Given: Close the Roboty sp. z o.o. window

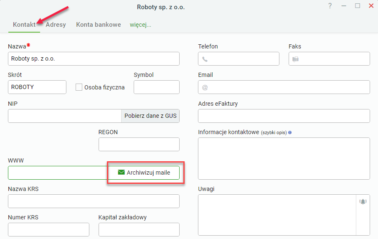Looking at the screenshot, I should coord(371,6).
